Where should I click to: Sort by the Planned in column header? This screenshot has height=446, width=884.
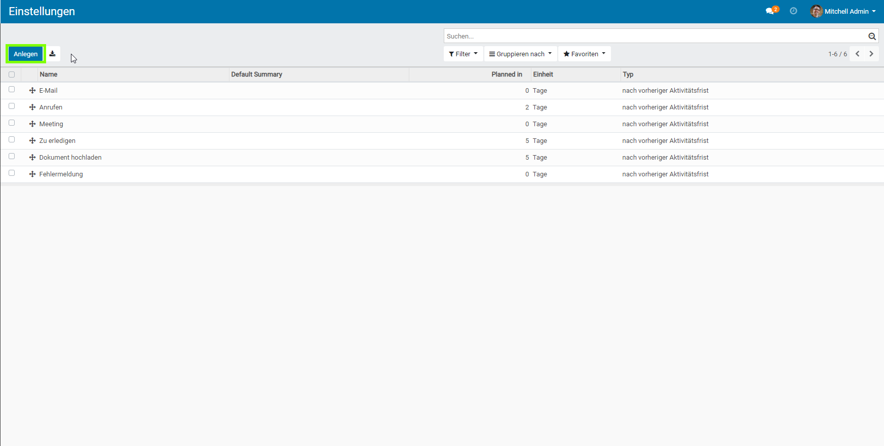click(506, 75)
